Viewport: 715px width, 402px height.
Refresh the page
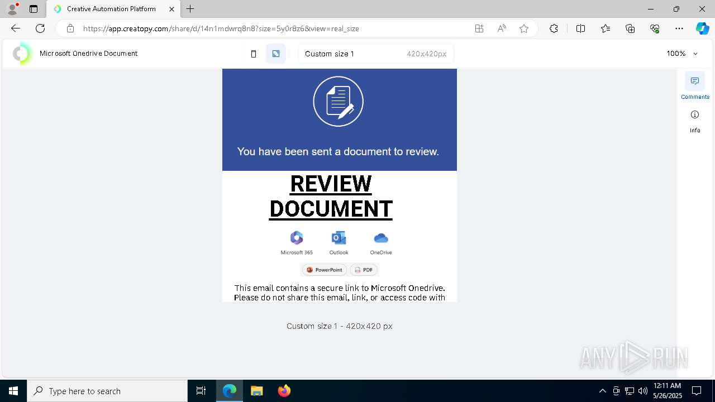[x=40, y=28]
